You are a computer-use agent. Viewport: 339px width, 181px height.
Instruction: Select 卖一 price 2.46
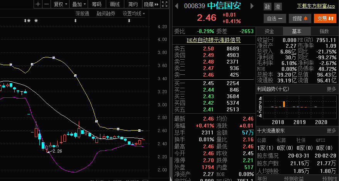(208, 75)
